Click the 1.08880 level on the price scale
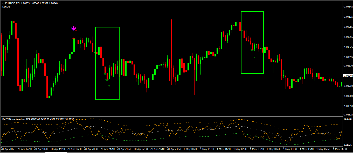 348,96
